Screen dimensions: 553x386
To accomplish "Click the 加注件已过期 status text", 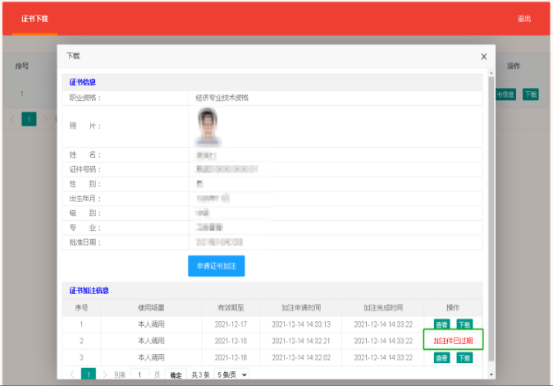I will click(453, 341).
